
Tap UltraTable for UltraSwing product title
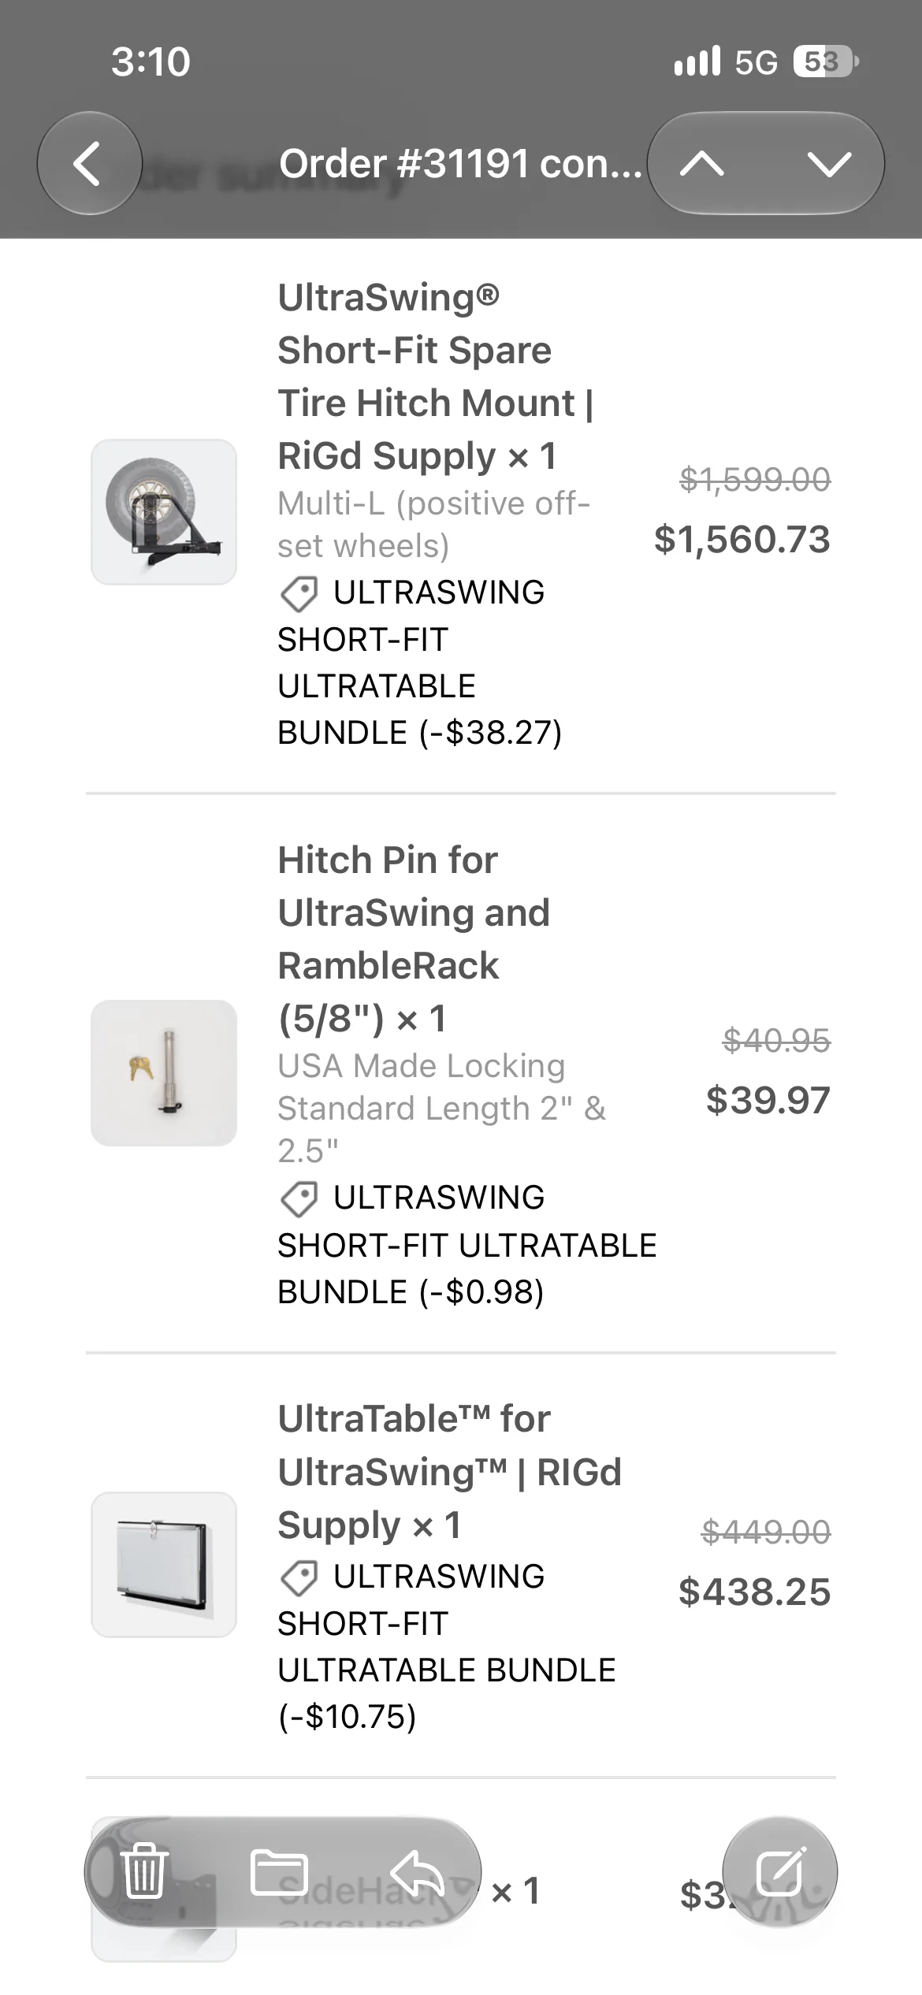449,1472
